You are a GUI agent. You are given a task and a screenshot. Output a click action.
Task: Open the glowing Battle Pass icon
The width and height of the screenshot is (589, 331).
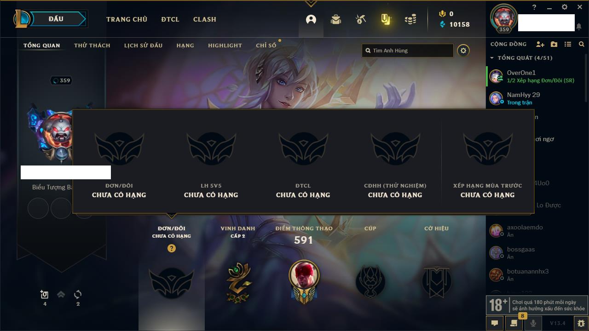(x=386, y=19)
